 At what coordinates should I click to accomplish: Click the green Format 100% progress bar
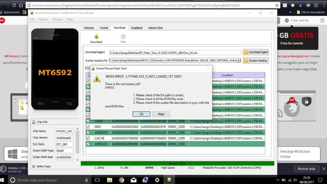(x=177, y=163)
